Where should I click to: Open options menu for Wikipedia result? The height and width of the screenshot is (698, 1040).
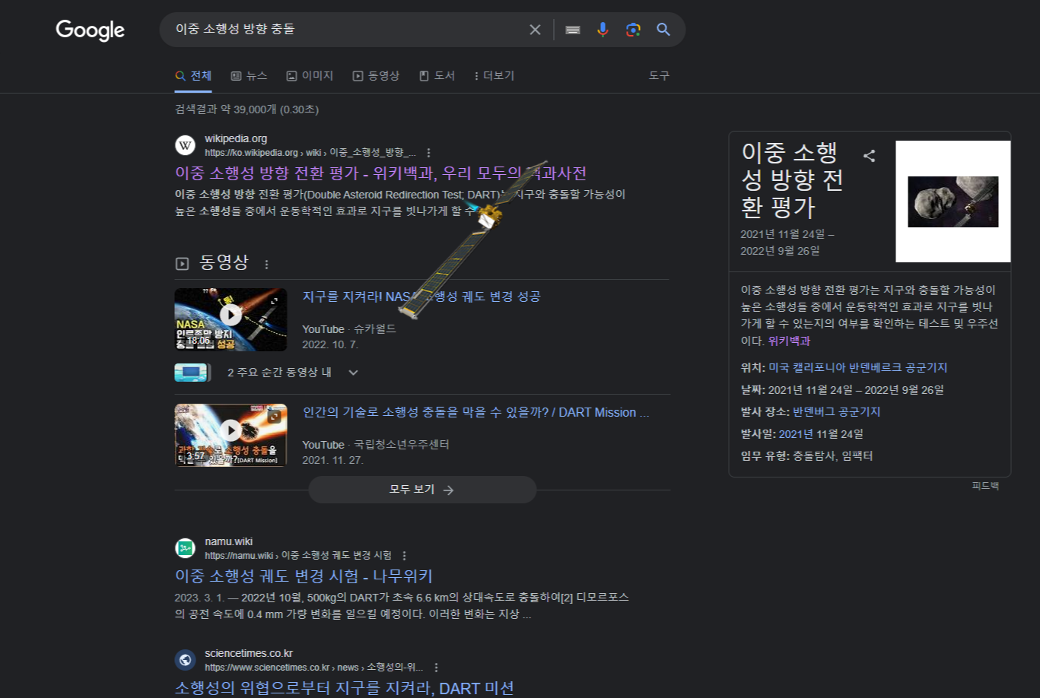[x=428, y=153]
